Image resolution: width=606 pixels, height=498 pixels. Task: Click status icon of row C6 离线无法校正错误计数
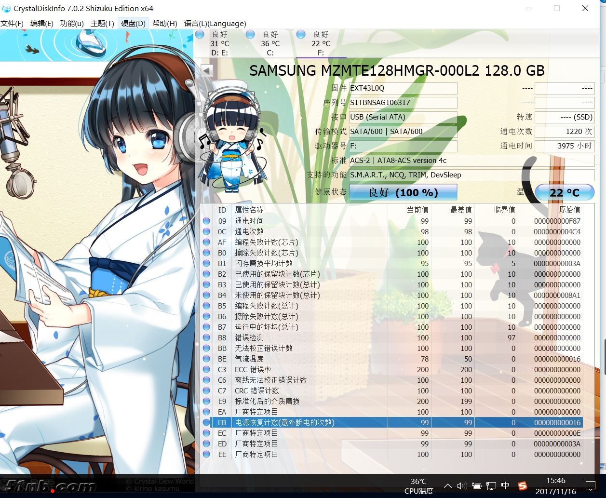(x=207, y=380)
